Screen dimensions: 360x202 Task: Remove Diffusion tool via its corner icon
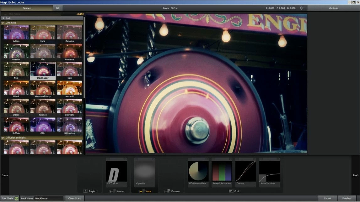tap(125, 159)
